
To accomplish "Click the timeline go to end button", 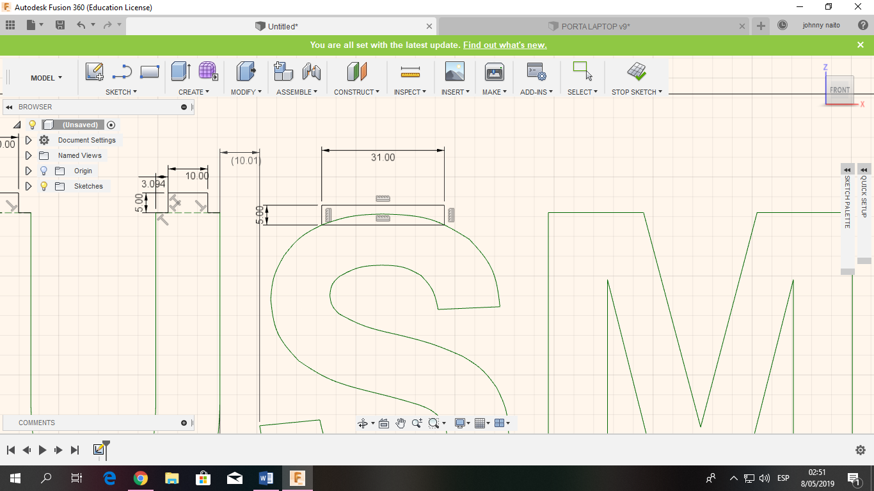I will click(75, 450).
